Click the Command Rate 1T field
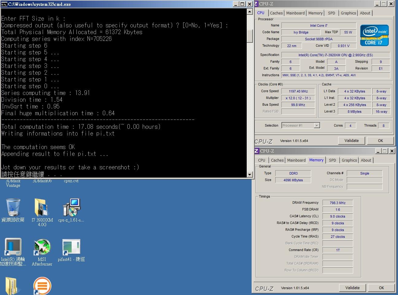The height and width of the screenshot is (295, 398). tap(338, 250)
